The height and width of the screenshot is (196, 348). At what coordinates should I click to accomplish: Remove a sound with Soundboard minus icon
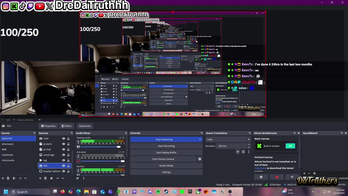309,173
